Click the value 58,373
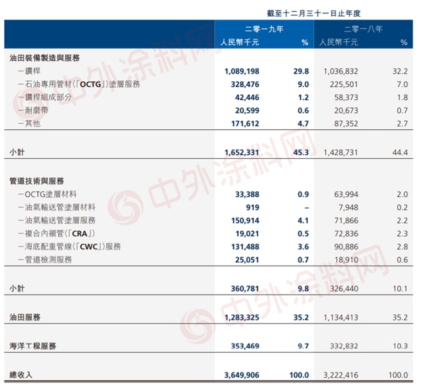Screen dimensions: 433x388 tap(346, 97)
